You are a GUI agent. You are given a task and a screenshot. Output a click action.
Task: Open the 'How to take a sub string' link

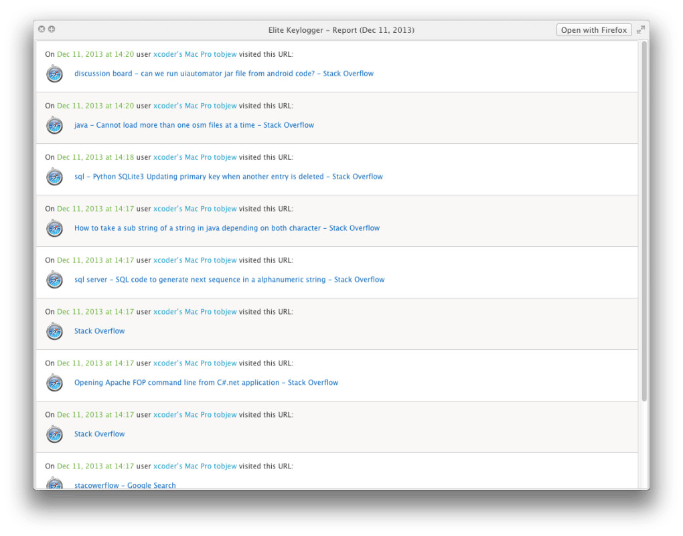pyautogui.click(x=226, y=228)
